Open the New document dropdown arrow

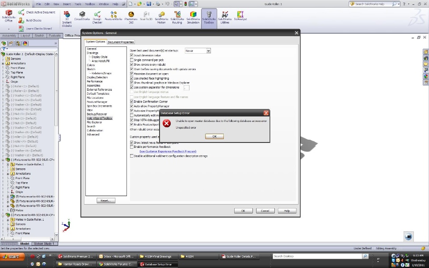pos(135,4)
